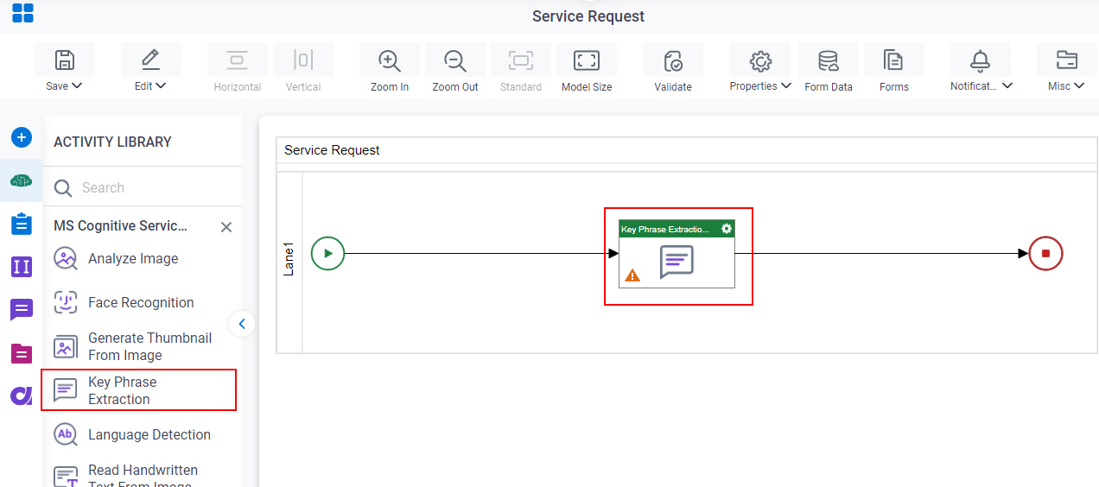Open the clipboard tab in sidebar

[22, 224]
